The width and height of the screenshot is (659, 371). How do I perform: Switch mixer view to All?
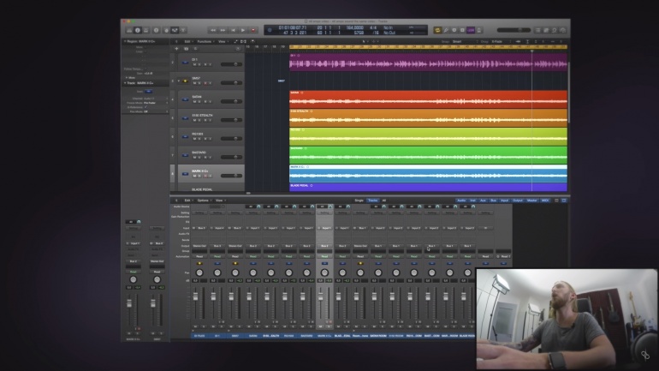coord(383,200)
